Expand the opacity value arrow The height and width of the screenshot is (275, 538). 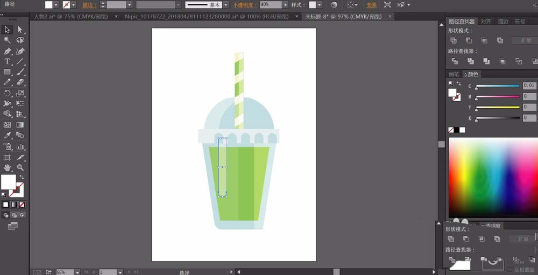pos(286,5)
